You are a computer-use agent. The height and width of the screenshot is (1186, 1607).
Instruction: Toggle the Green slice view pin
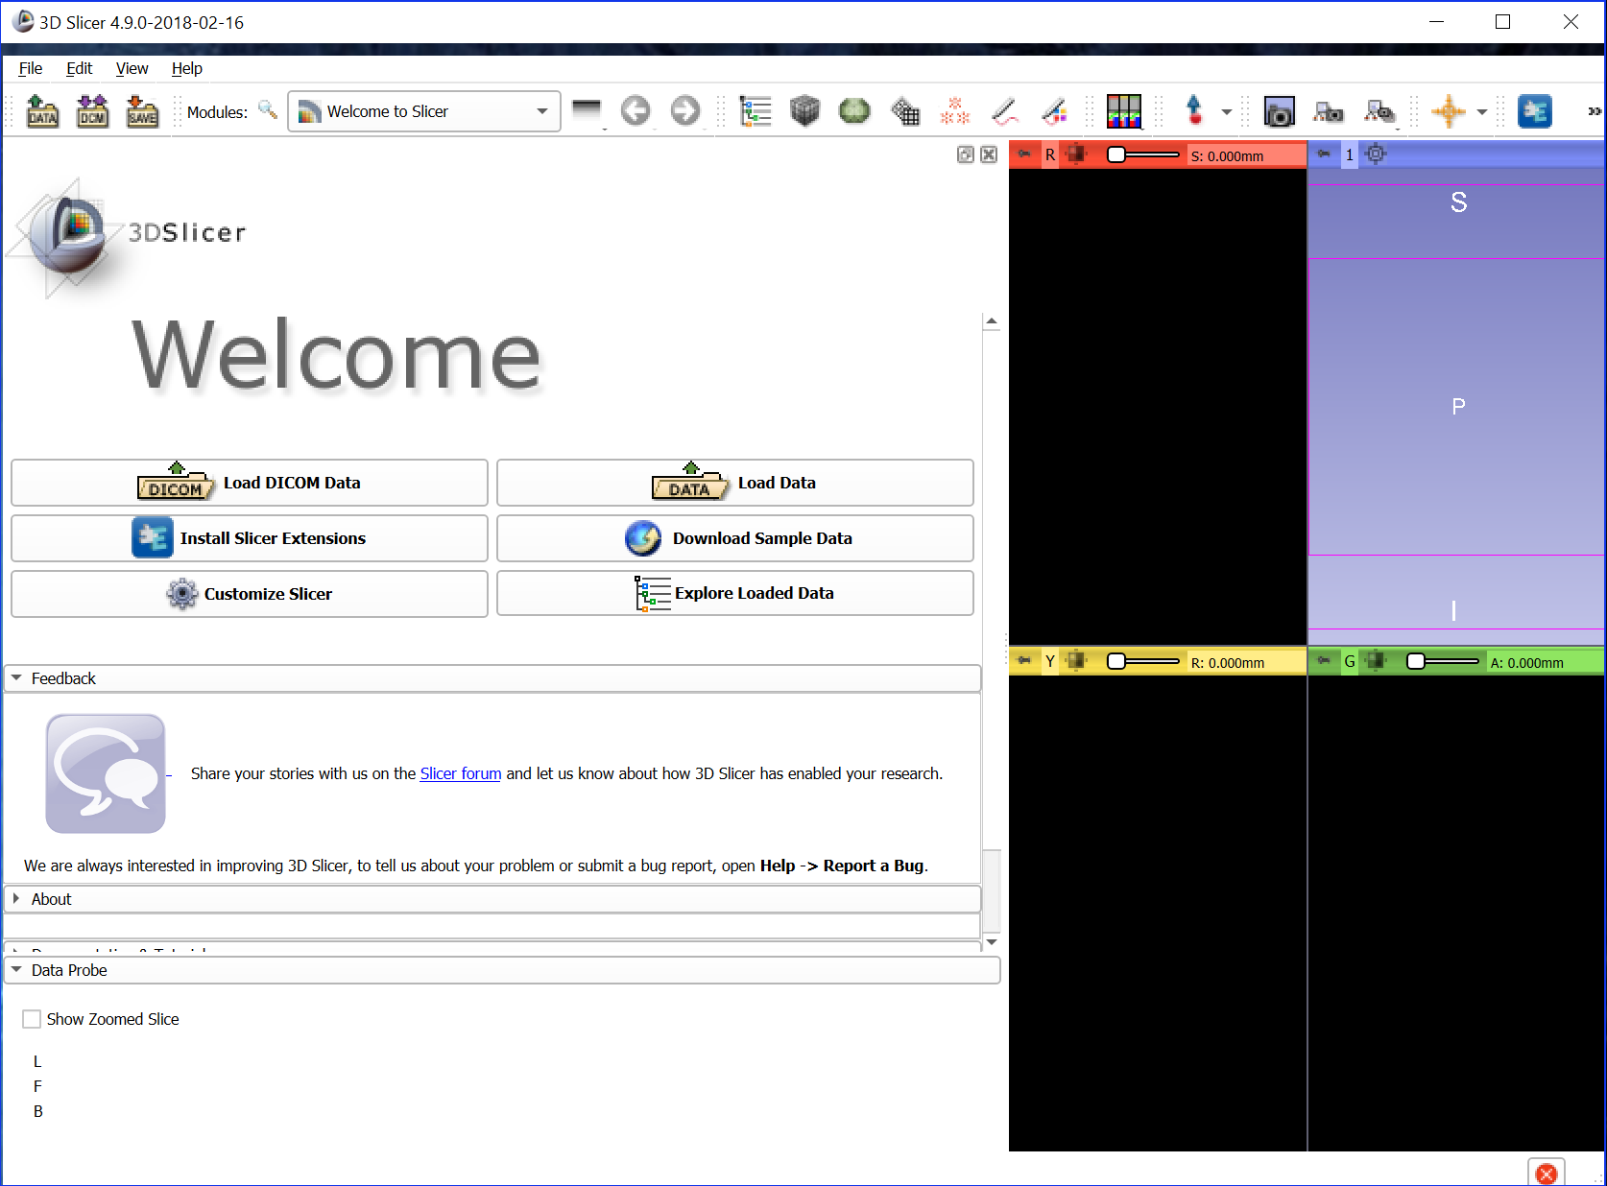(1324, 661)
